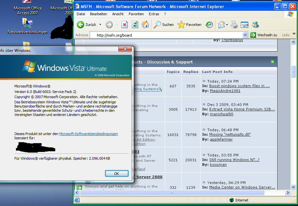The height and width of the screenshot is (206, 298).
Task: Open the mail button dropdown arrow
Action: (227, 25)
